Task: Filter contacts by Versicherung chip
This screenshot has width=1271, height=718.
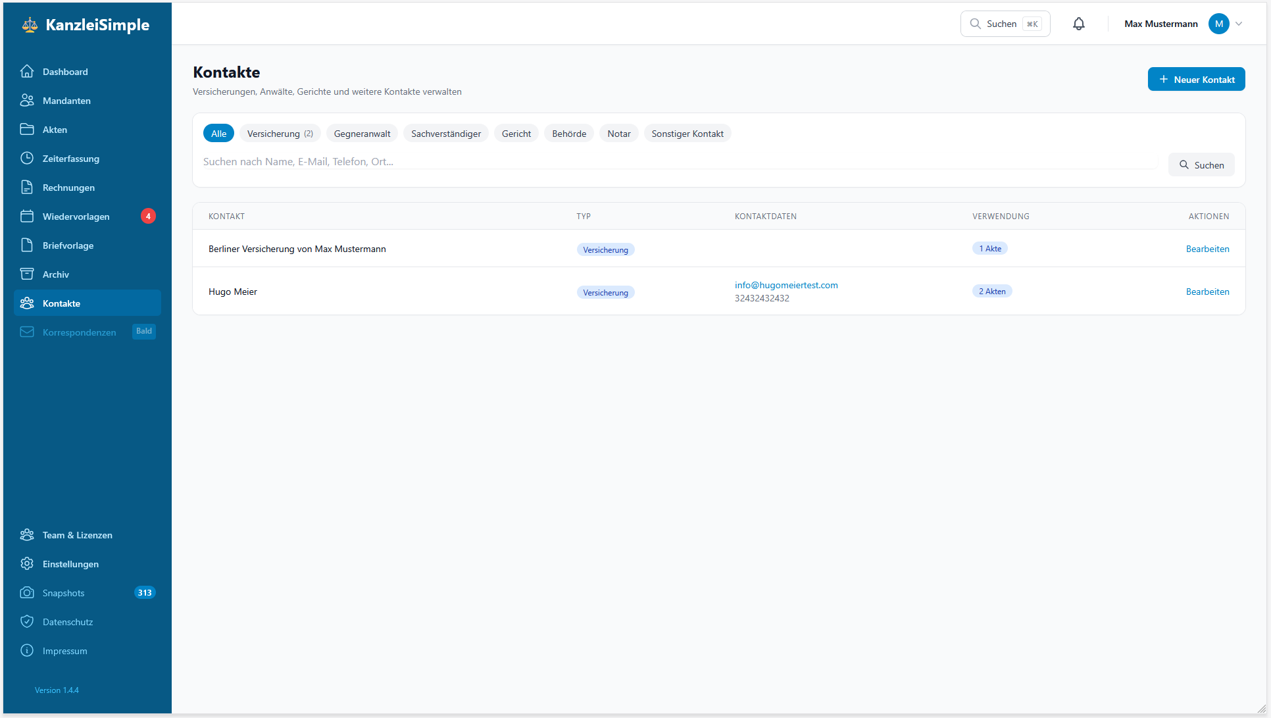Action: coord(280,134)
